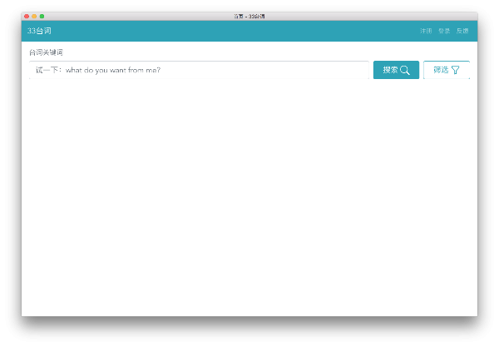
Task: Minimize the window with the yellow button
Action: point(34,17)
